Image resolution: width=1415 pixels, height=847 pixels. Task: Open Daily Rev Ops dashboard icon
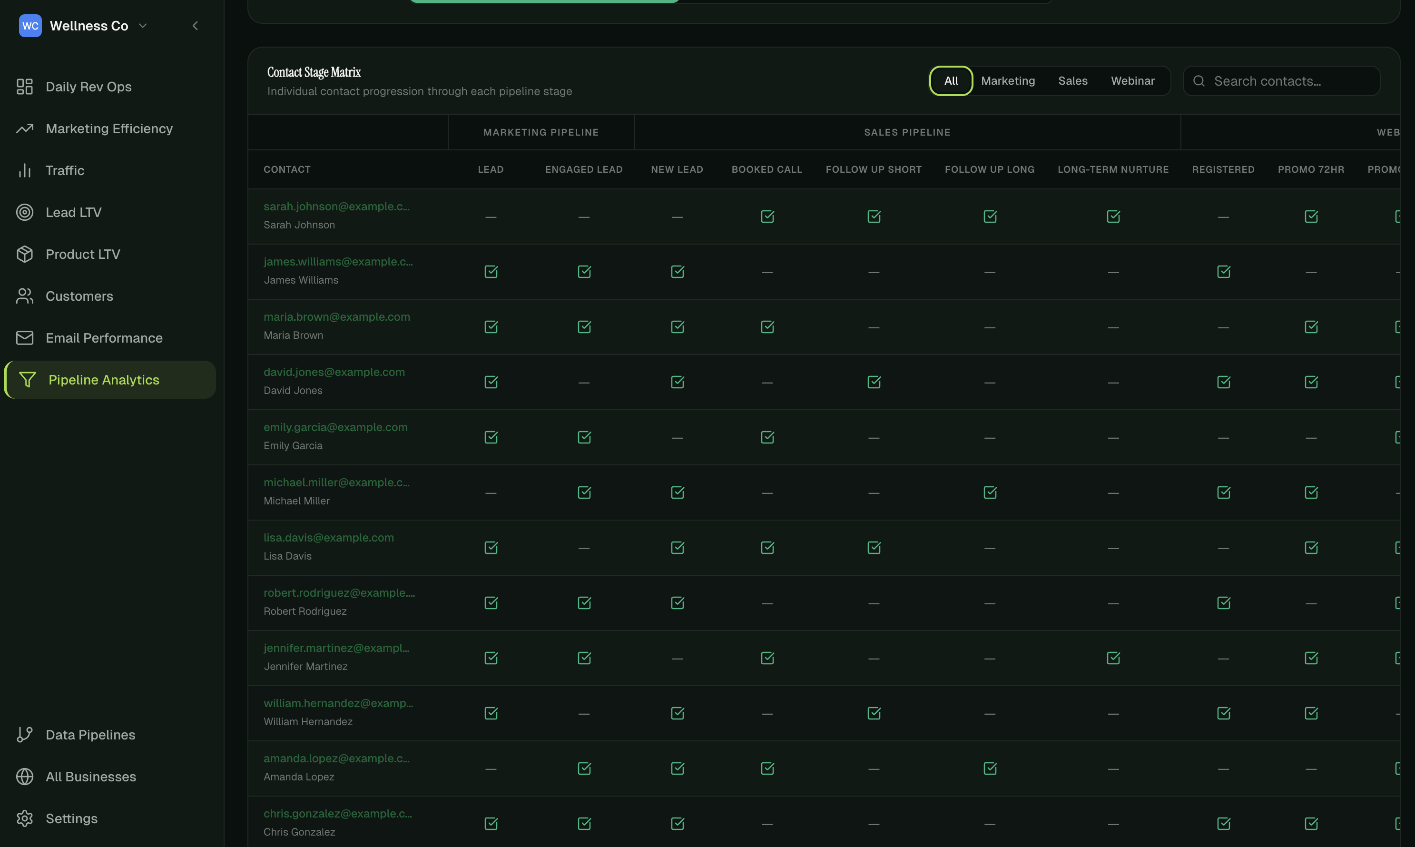(x=25, y=87)
